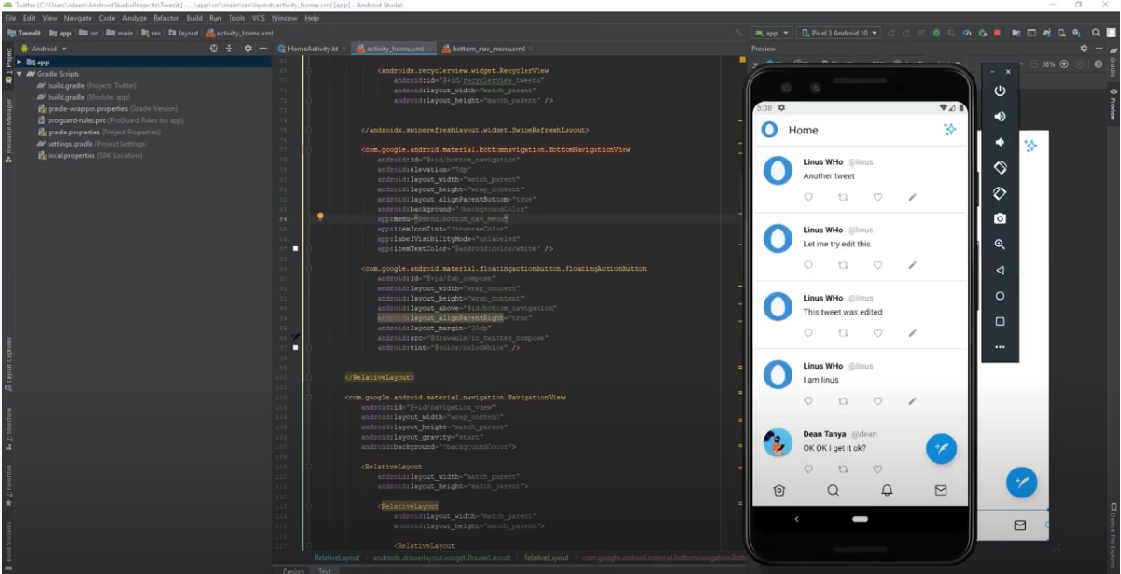
Task: Tap messages envelope in emulator bottom navigation
Action: click(941, 490)
